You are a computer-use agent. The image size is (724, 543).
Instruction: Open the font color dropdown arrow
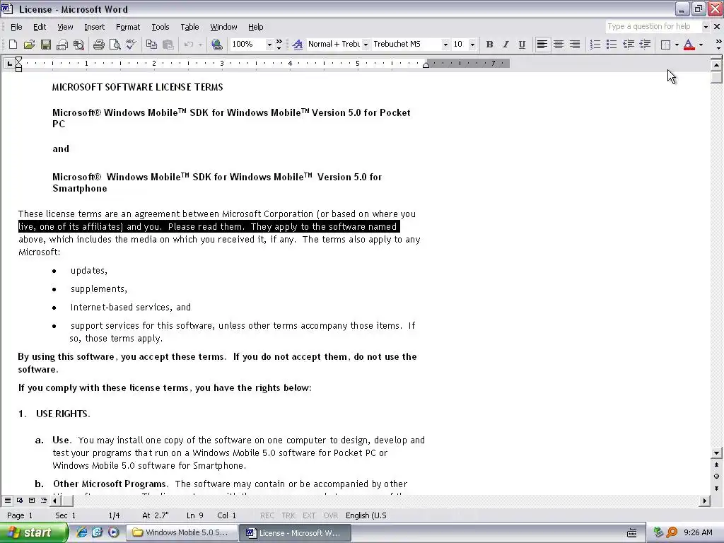[701, 45]
